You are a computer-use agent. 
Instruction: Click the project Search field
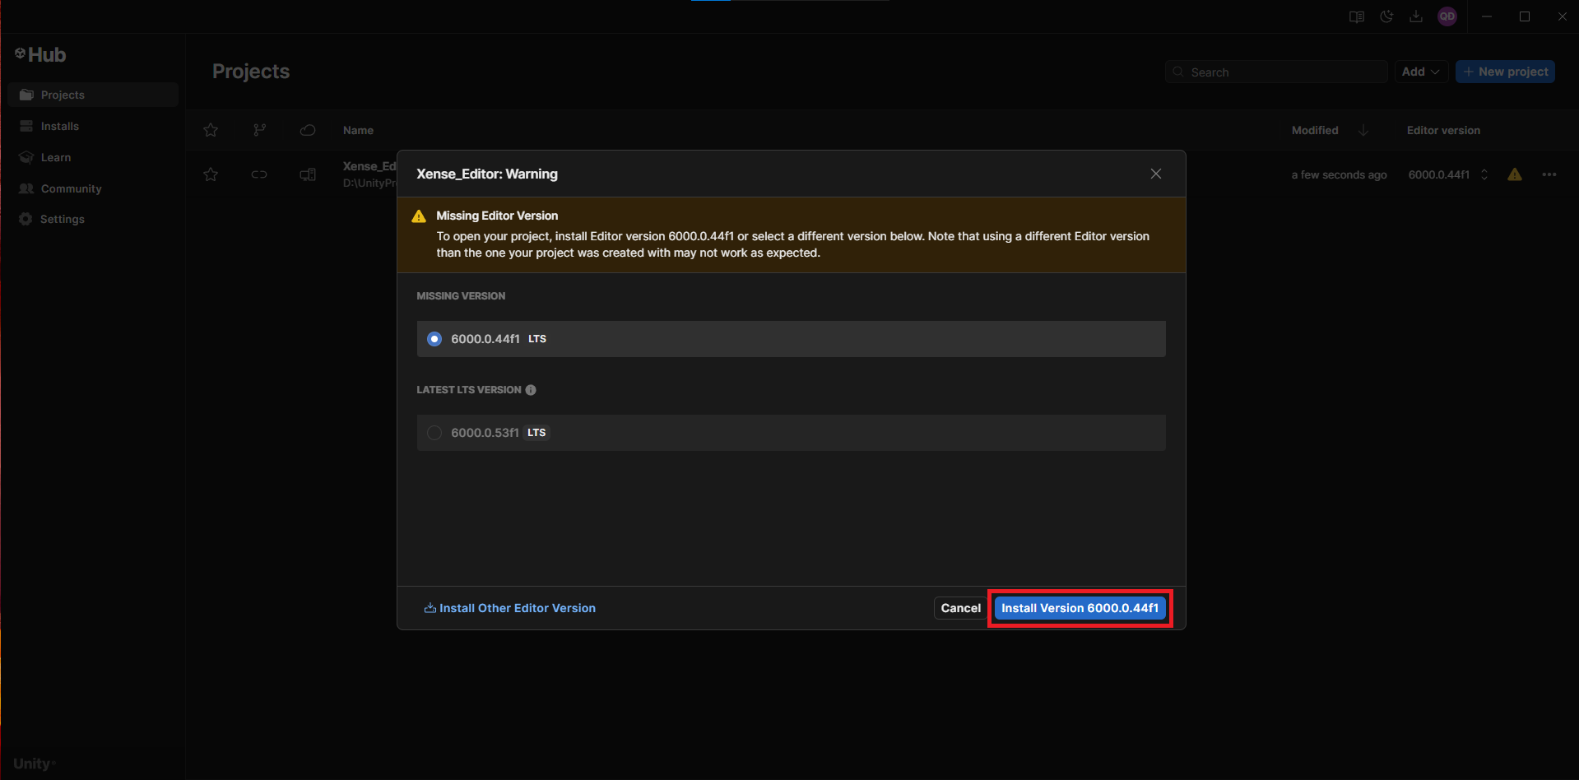(x=1275, y=72)
